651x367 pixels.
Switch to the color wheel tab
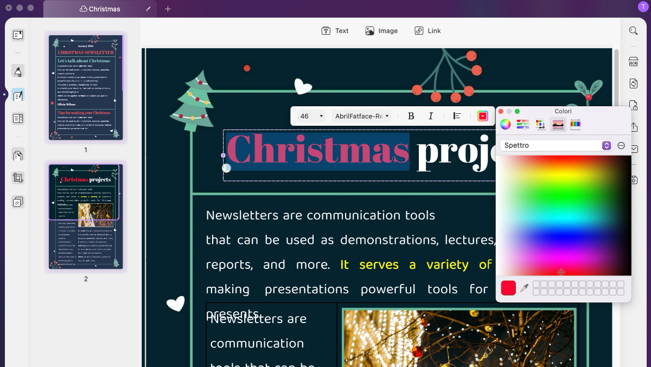505,124
